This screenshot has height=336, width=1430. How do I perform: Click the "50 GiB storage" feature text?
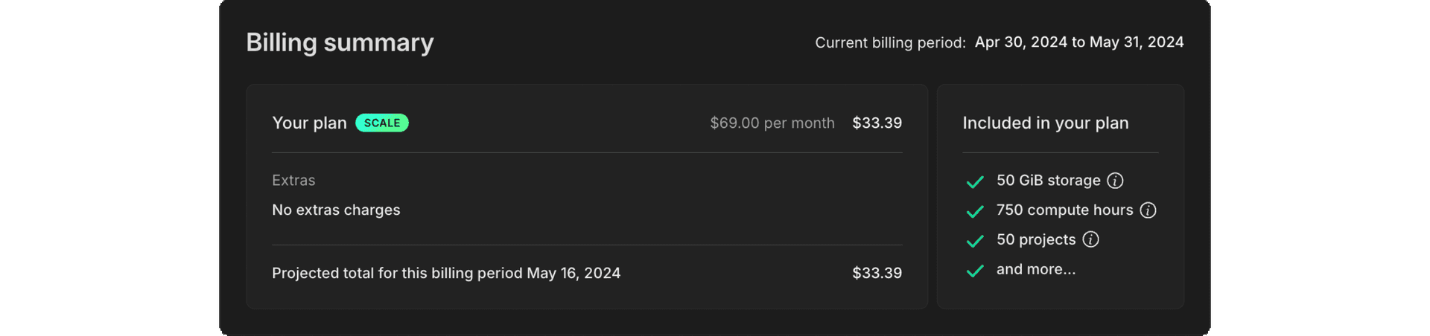pyautogui.click(x=1048, y=181)
